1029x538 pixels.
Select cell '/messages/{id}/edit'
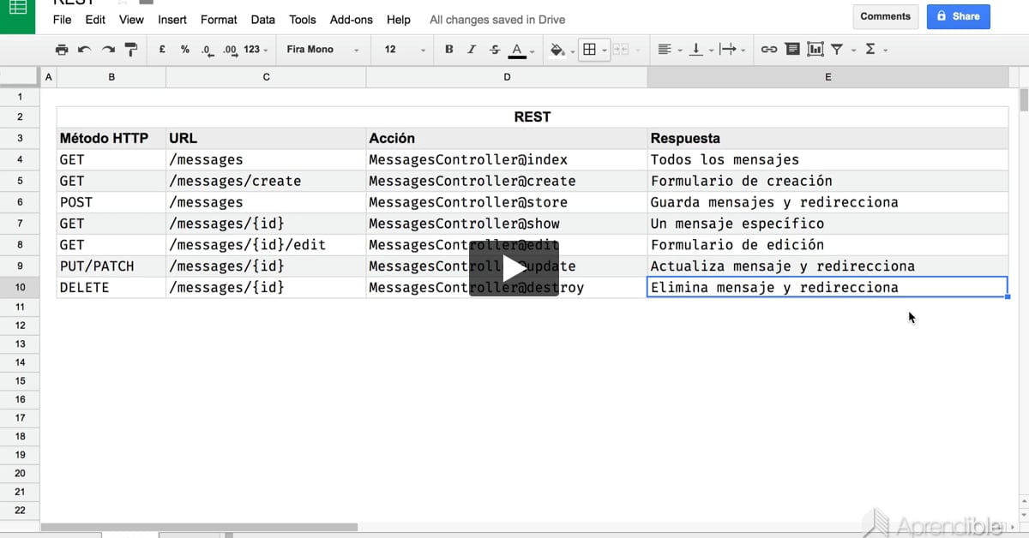(x=266, y=245)
